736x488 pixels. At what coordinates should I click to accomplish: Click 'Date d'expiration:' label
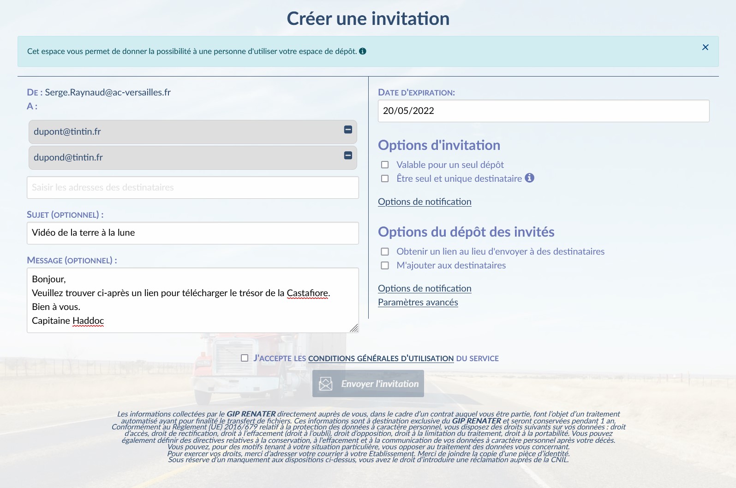(x=416, y=92)
